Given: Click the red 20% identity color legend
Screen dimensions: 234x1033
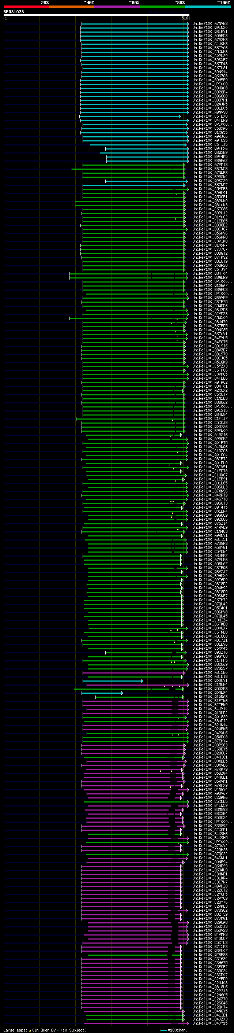Looking at the screenshot, I should pos(26,7).
